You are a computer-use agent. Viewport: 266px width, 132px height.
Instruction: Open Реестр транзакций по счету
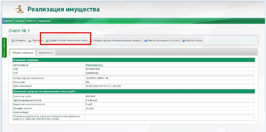click(x=162, y=40)
